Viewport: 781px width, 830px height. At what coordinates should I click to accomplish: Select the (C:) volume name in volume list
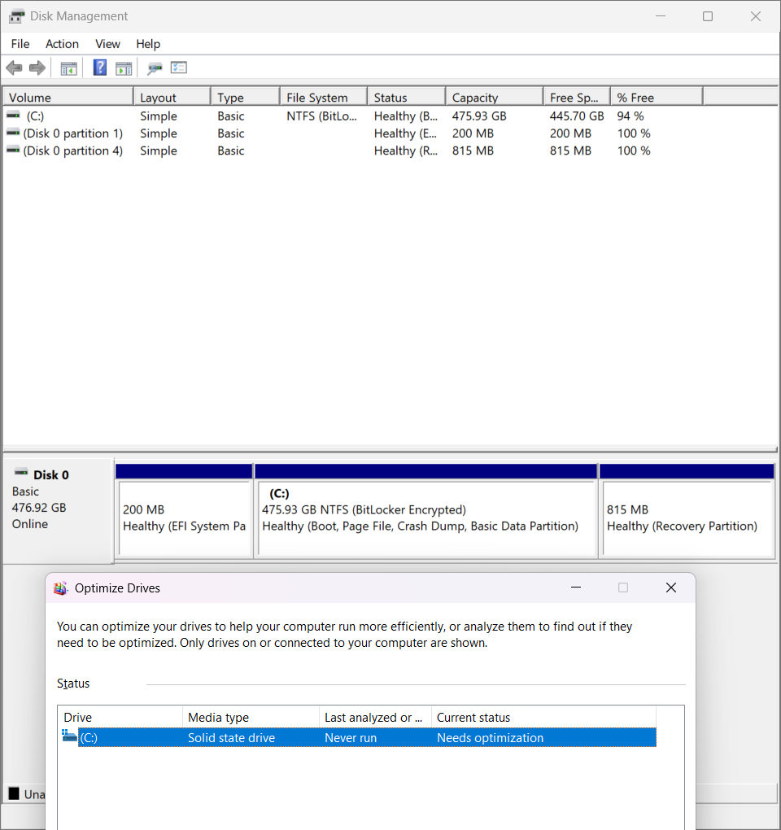(x=35, y=116)
